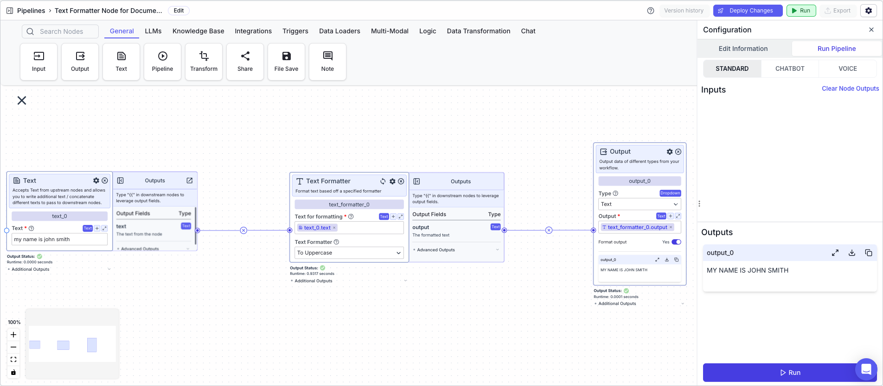Remove the edge between Text and Formatter
Screen dimensions: 883x386
(x=243, y=230)
